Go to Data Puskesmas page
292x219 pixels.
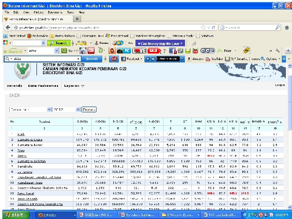[43, 86]
